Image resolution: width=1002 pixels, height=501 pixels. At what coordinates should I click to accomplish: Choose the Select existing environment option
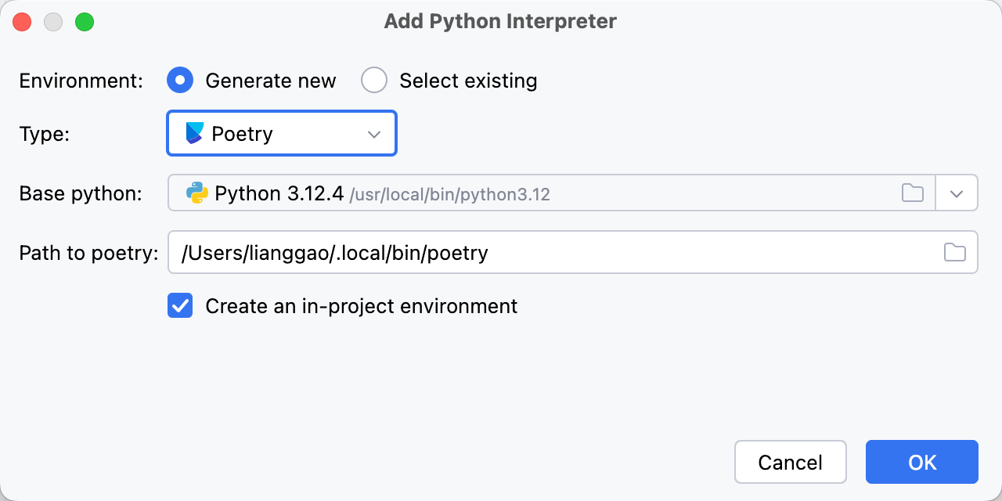point(374,81)
